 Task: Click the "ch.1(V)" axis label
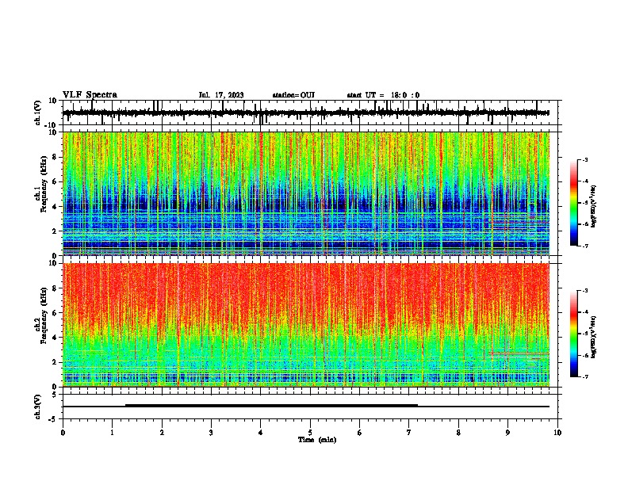pyautogui.click(x=38, y=113)
